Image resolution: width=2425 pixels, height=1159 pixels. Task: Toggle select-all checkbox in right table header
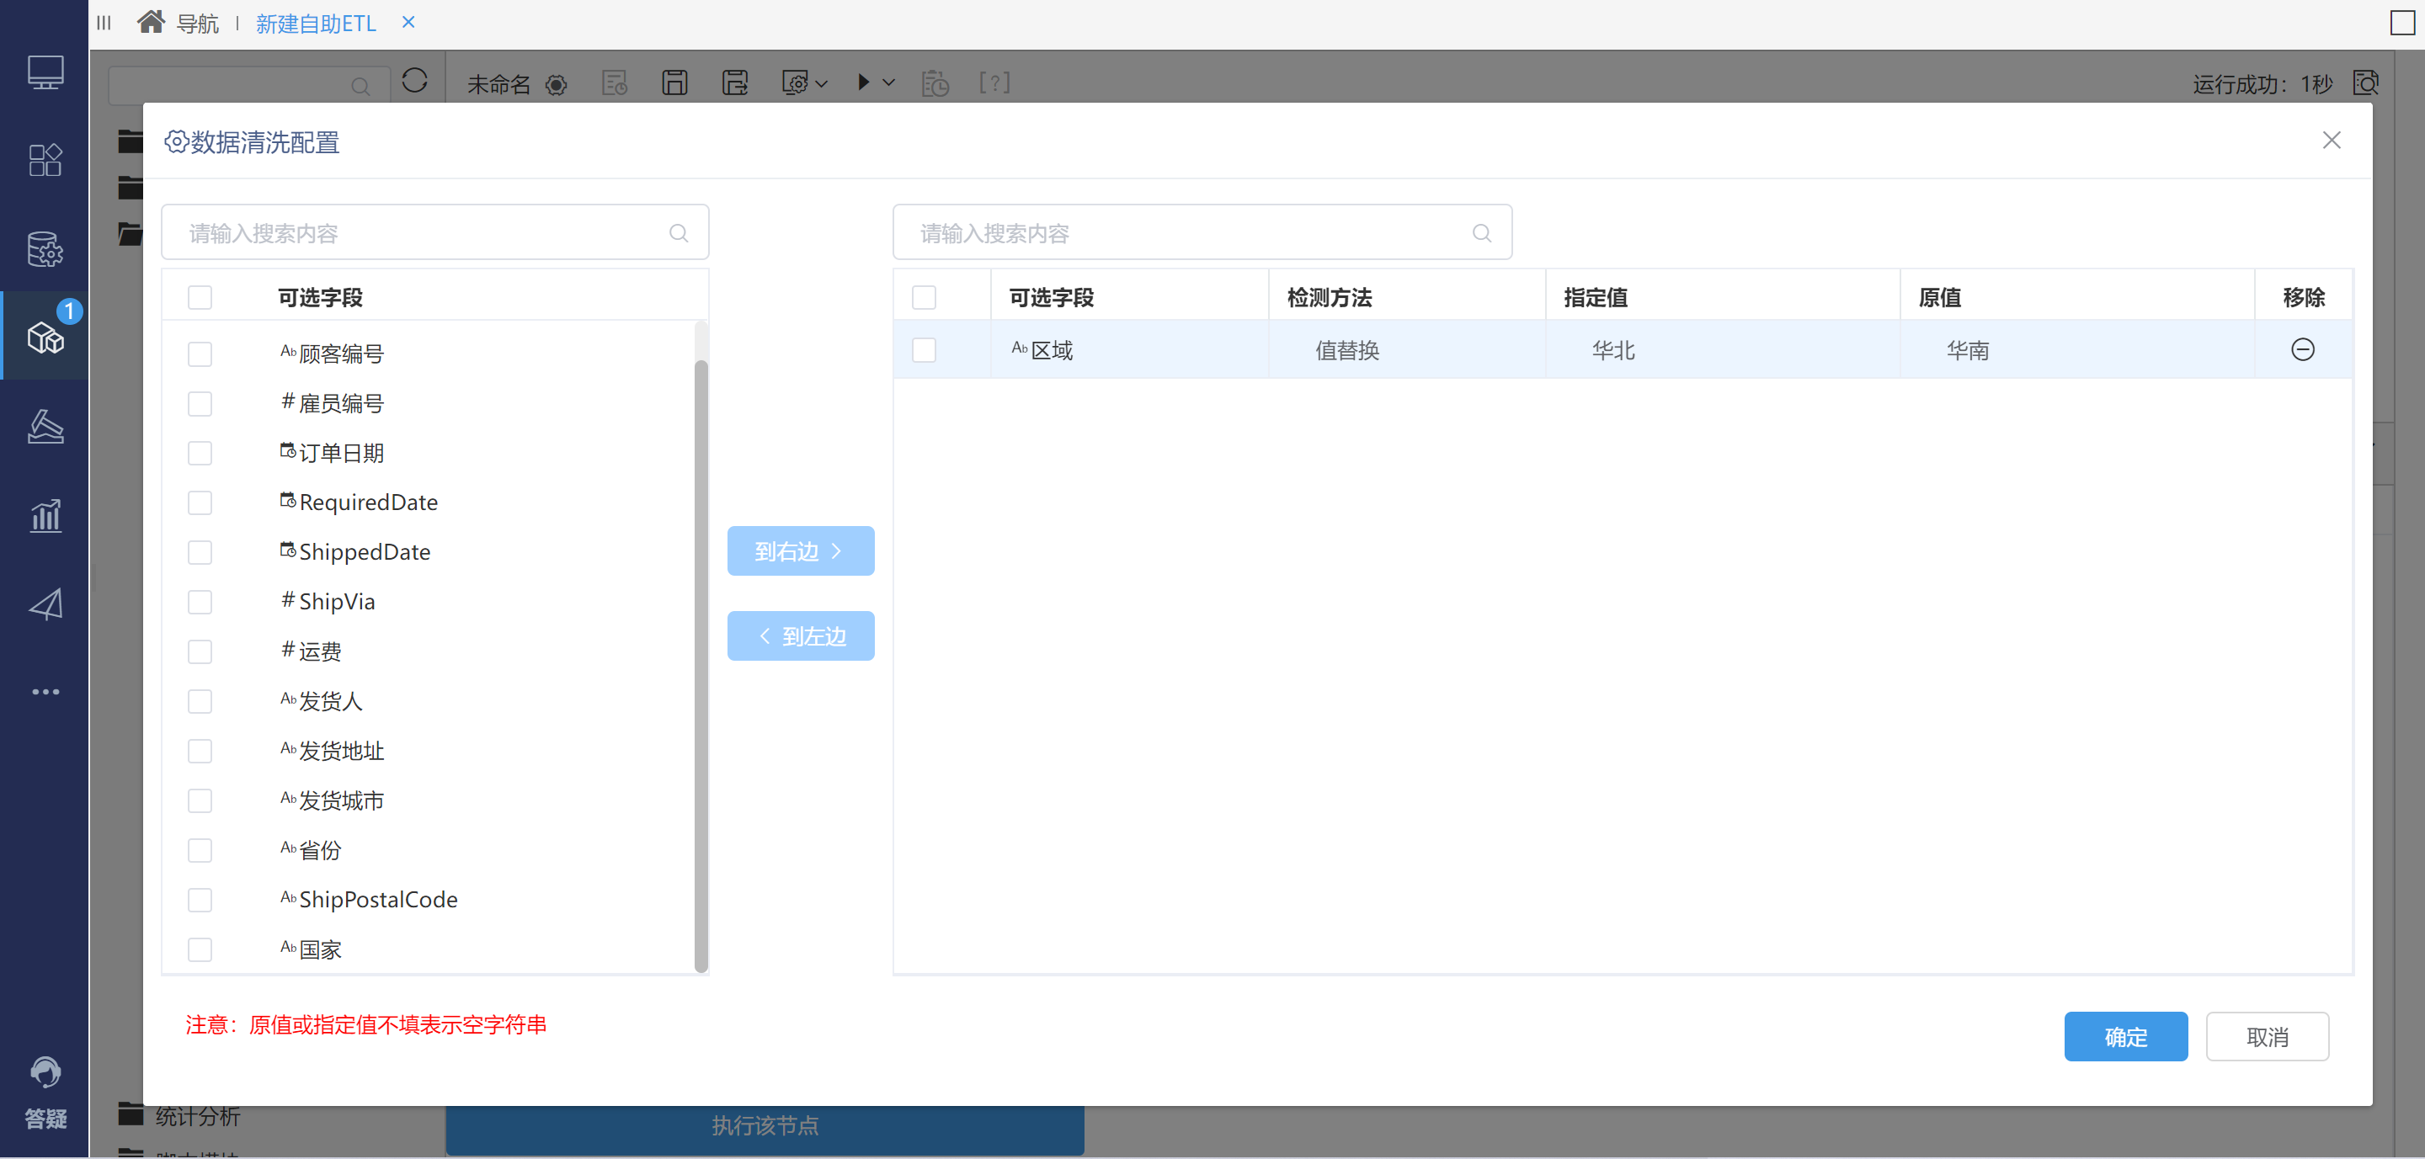925,297
